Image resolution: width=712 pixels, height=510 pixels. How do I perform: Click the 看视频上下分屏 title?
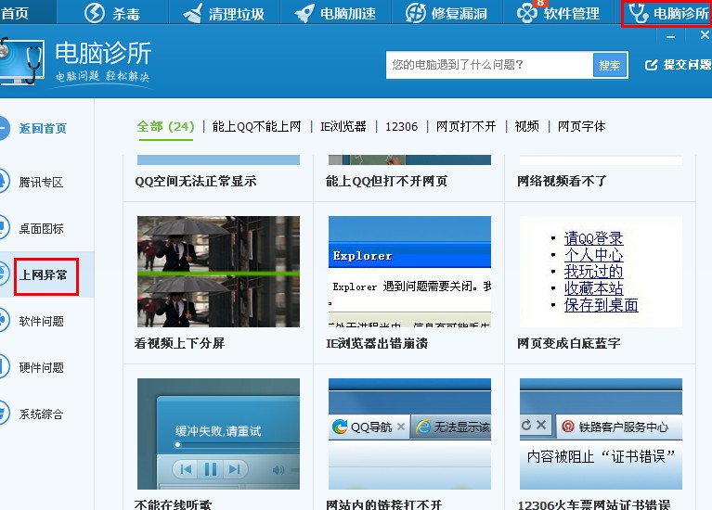point(179,343)
